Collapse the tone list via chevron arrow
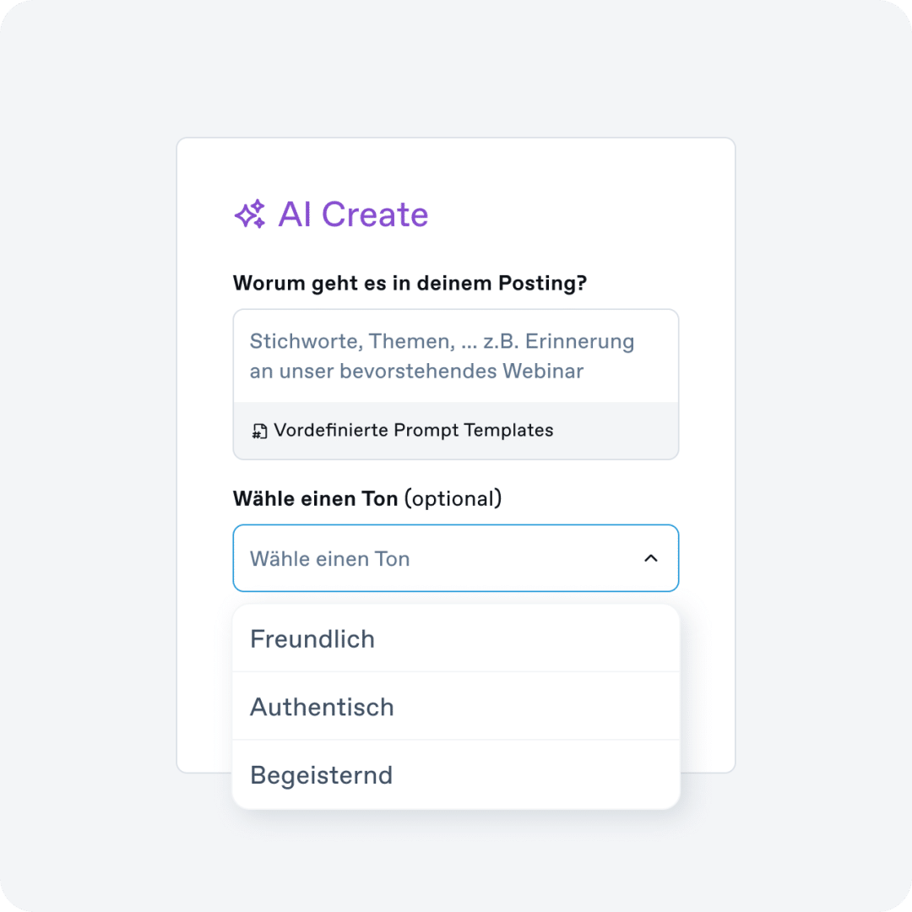The width and height of the screenshot is (912, 912). [651, 558]
